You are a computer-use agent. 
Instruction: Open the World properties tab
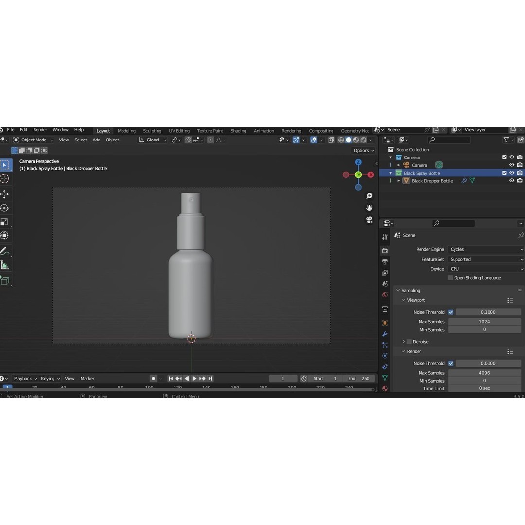385,295
